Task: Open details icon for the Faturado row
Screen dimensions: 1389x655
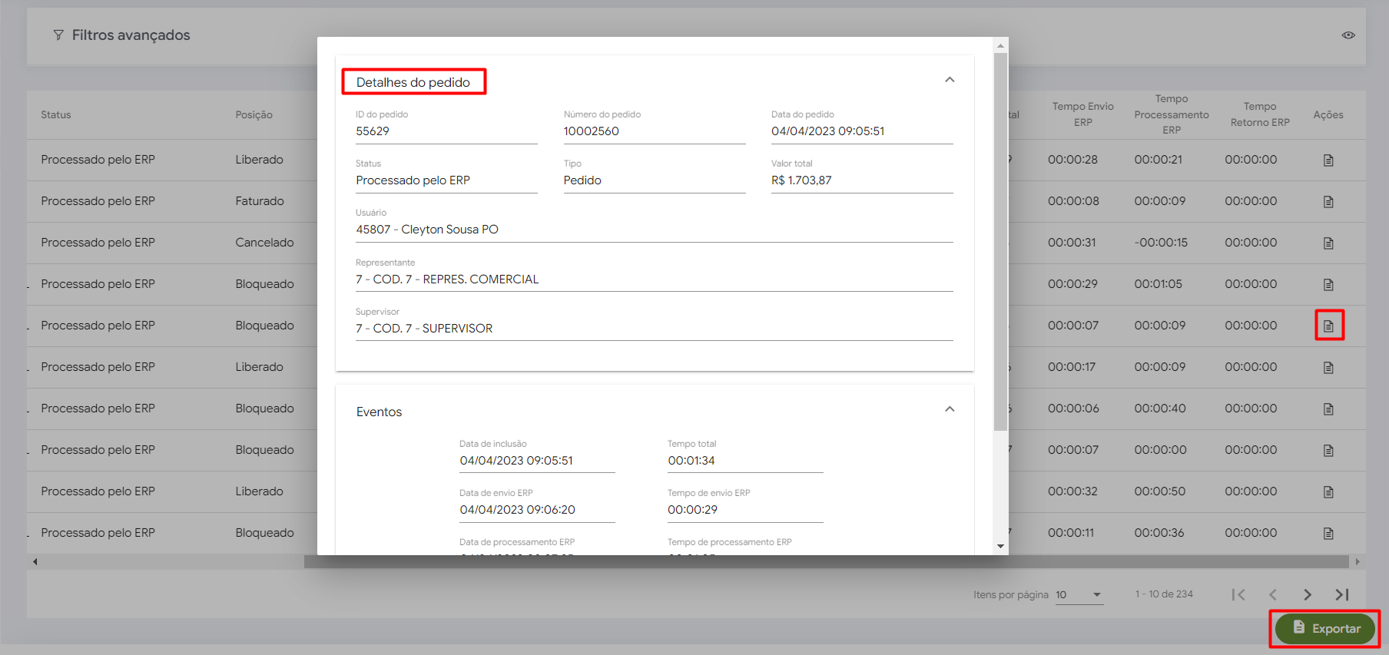Action: (1328, 202)
